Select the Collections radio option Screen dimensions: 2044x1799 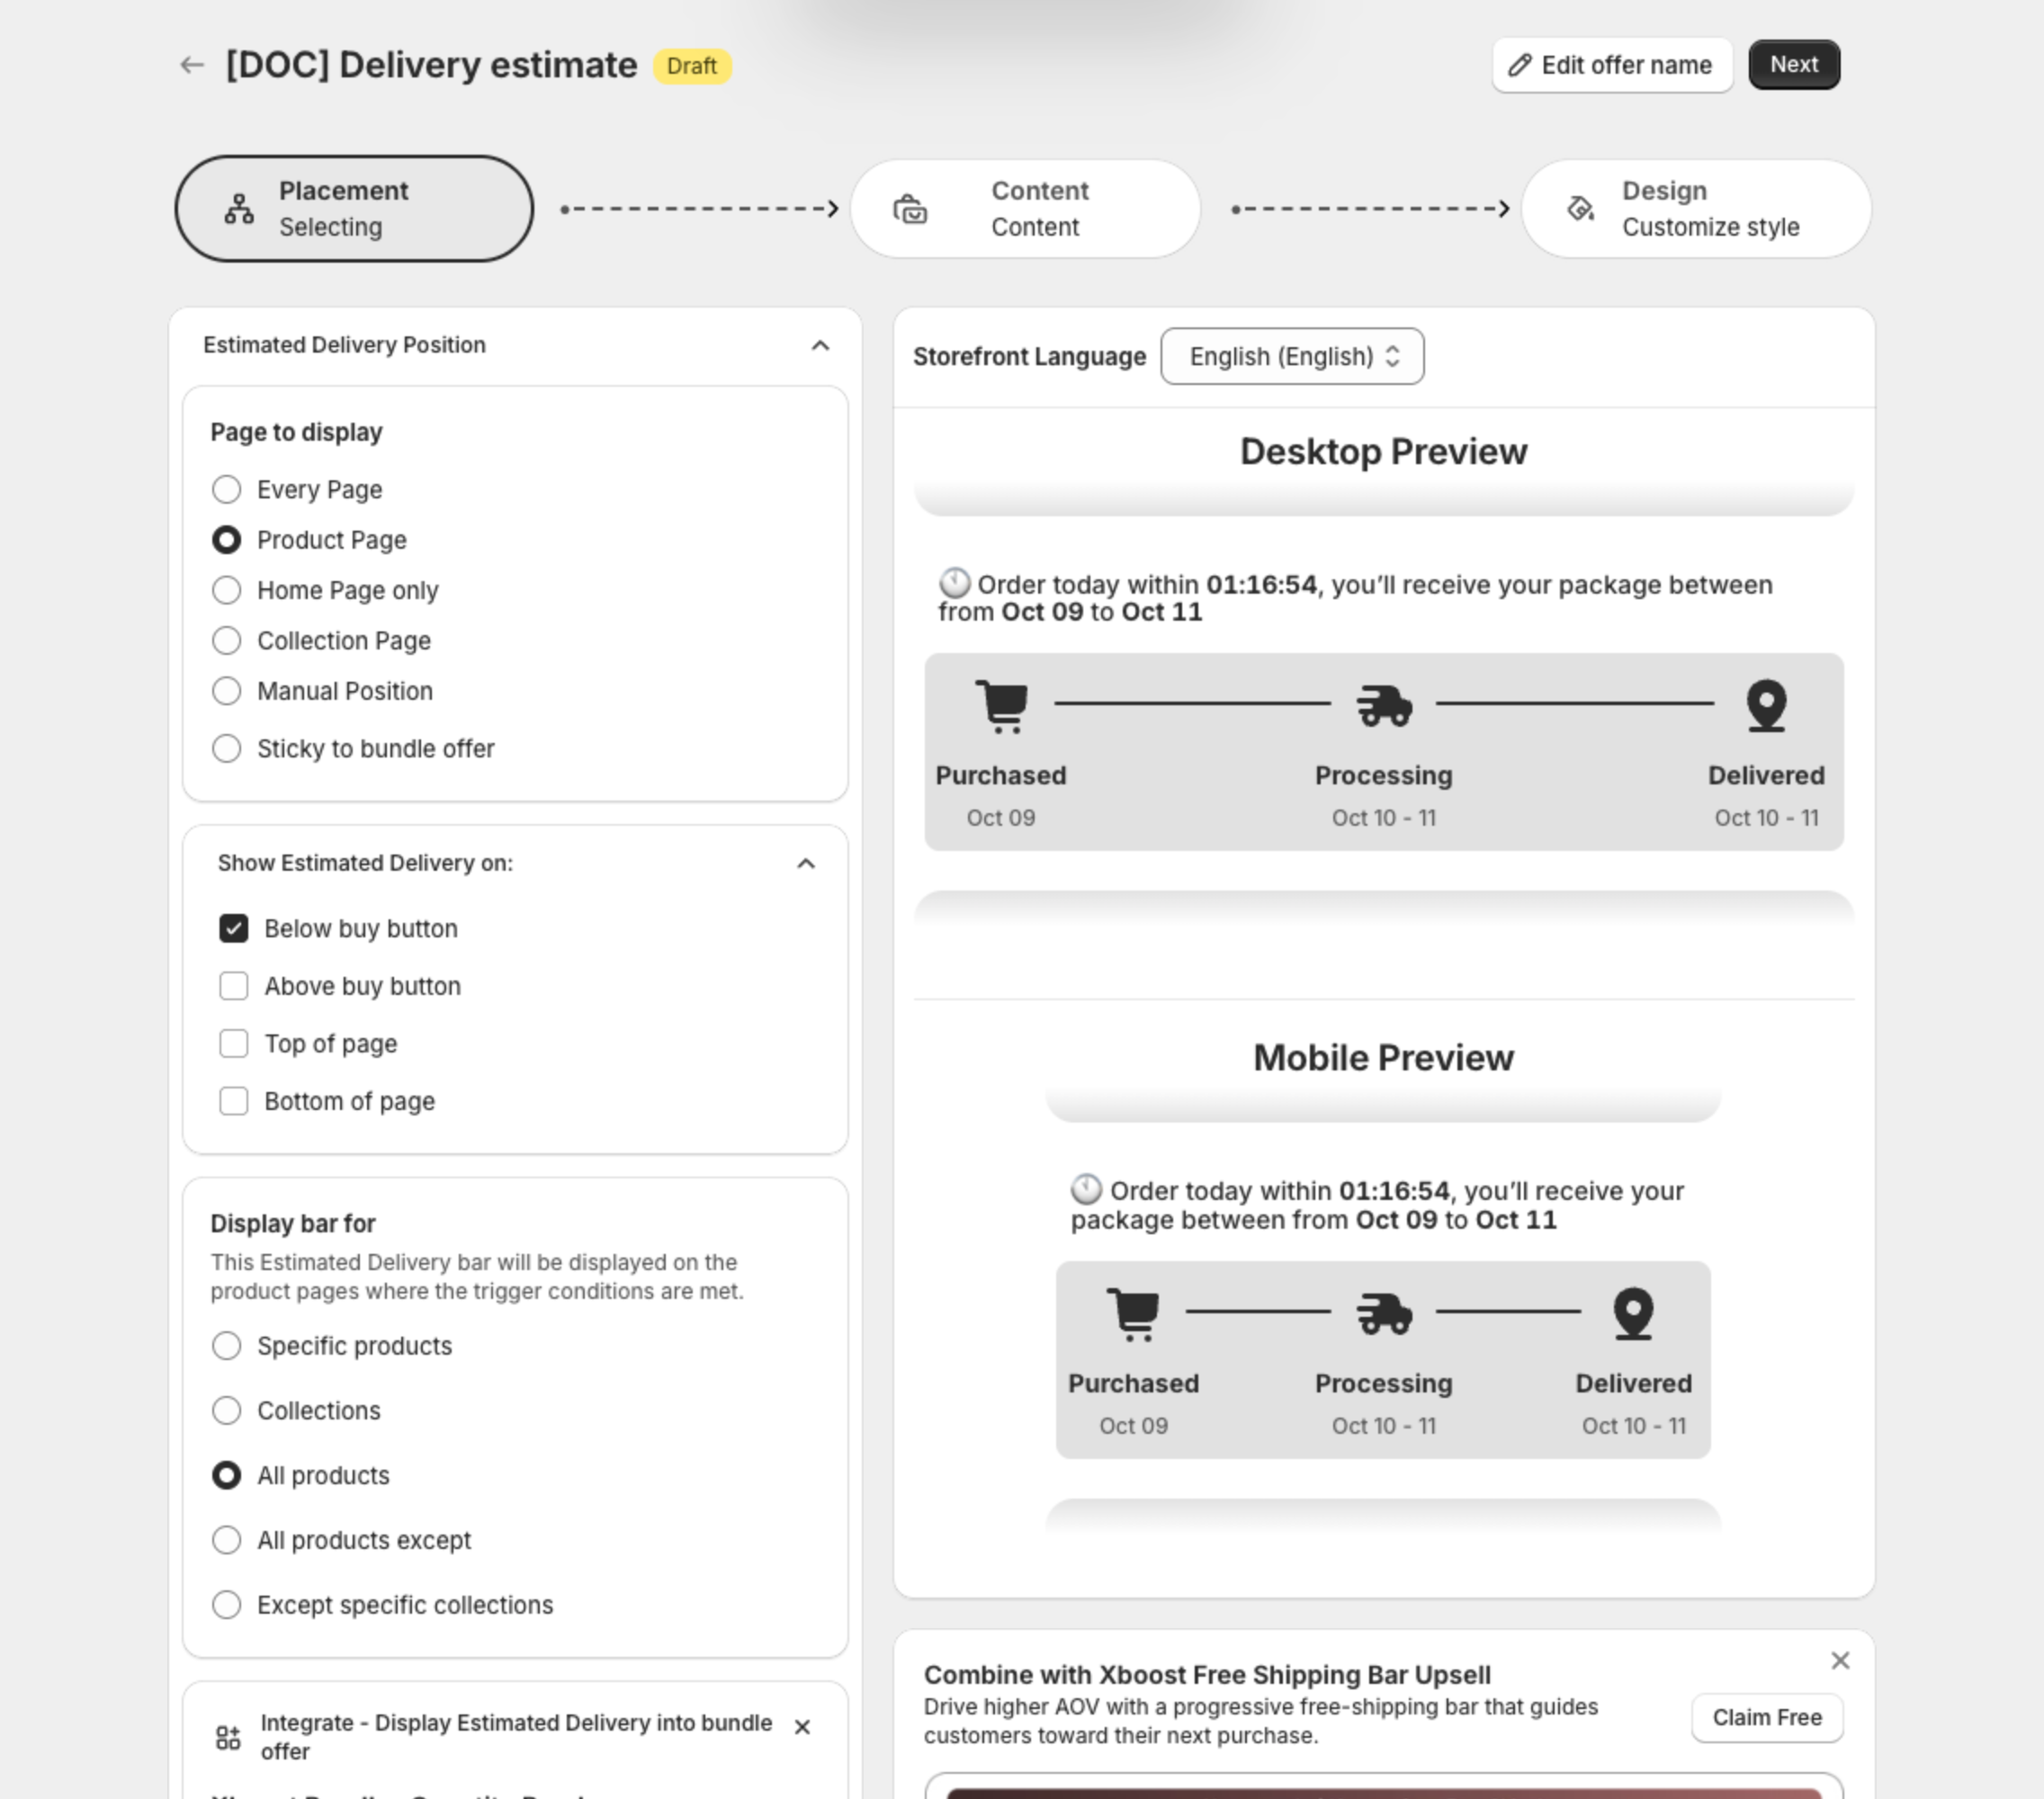227,1410
